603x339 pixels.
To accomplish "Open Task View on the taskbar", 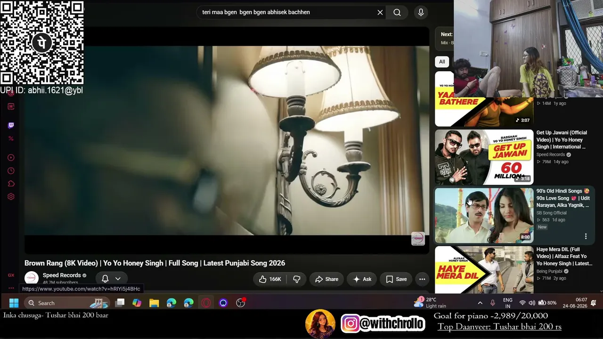I will pyautogui.click(x=120, y=303).
